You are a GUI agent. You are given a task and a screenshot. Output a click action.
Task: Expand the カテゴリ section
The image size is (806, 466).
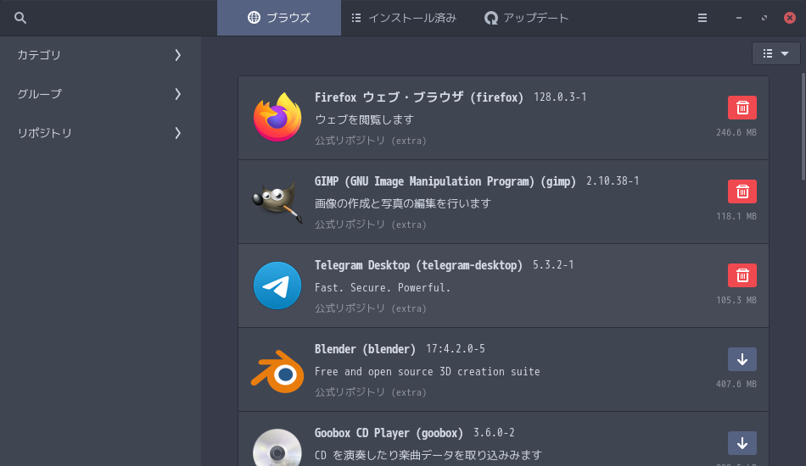(x=100, y=55)
